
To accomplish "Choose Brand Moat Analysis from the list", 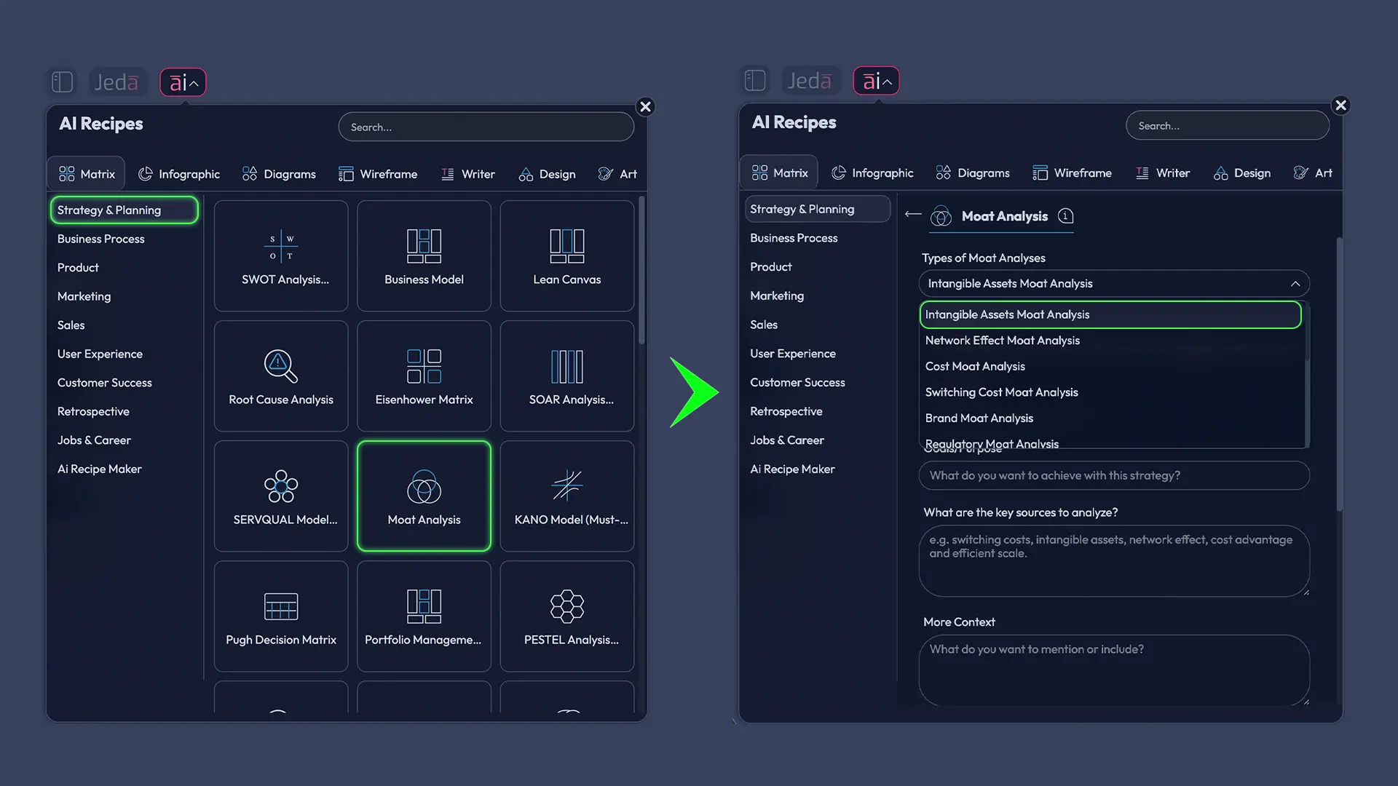I will (979, 418).
